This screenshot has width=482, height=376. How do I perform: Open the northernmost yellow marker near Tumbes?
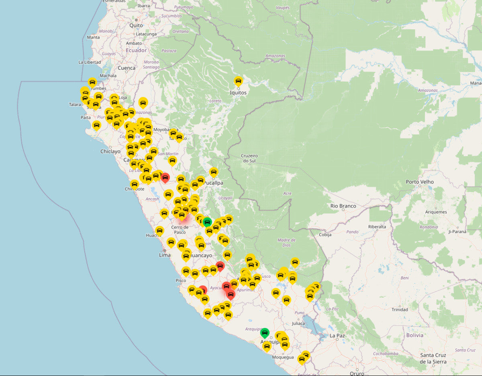92,83
